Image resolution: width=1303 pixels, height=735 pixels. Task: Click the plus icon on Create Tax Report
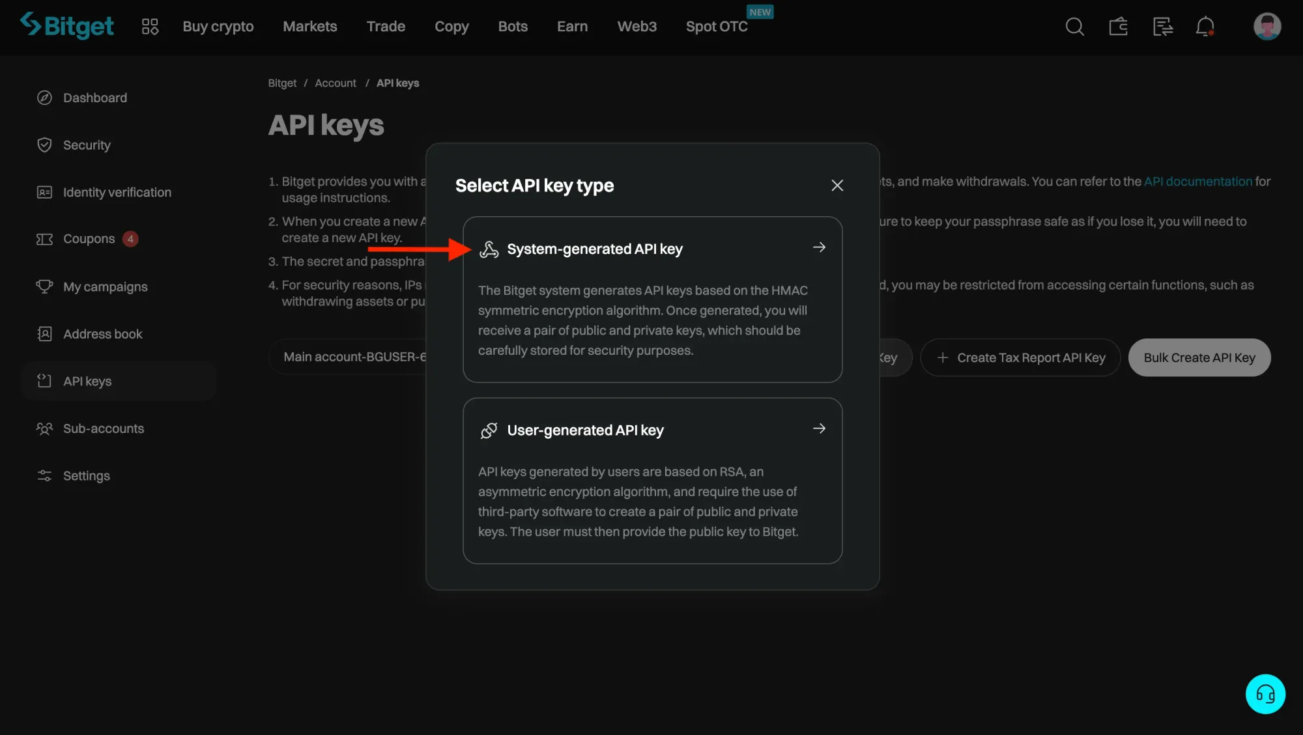click(x=942, y=357)
